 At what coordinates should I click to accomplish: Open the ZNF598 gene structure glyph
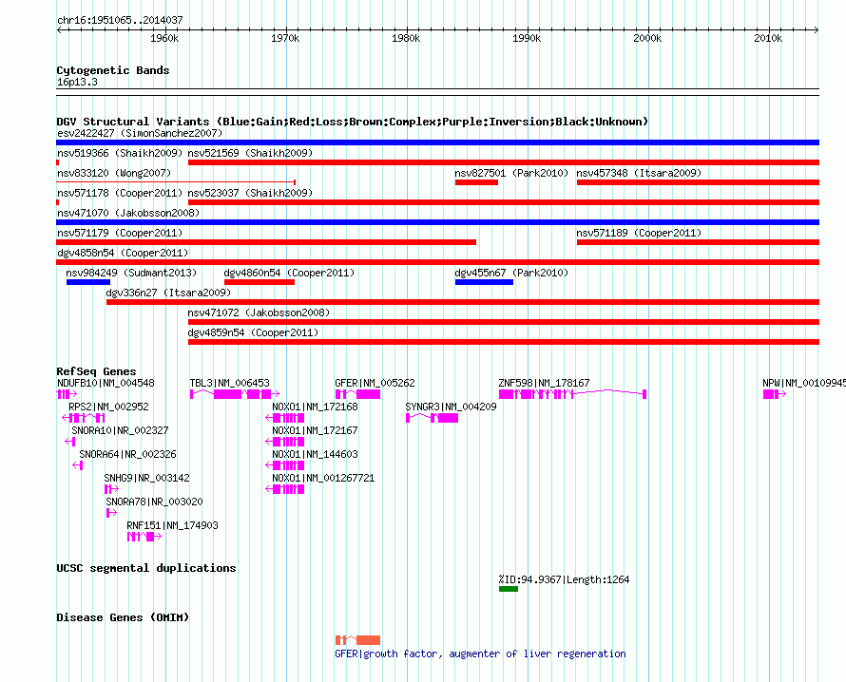pyautogui.click(x=572, y=394)
